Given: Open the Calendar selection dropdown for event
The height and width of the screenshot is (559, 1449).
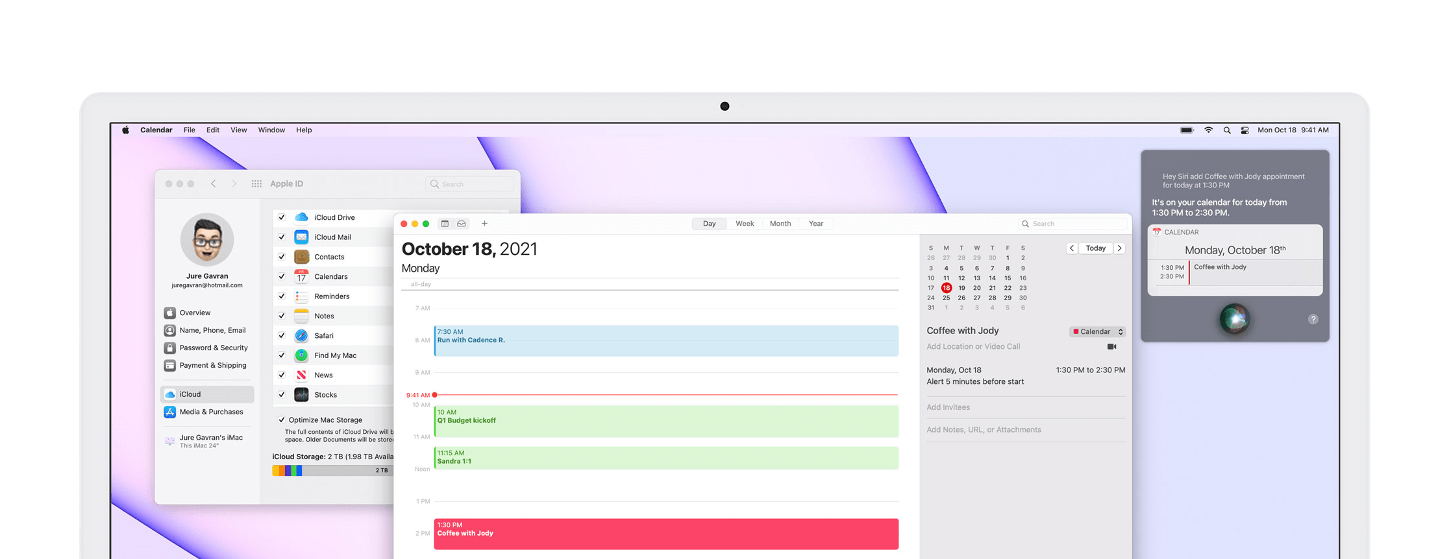Looking at the screenshot, I should click(x=1097, y=332).
